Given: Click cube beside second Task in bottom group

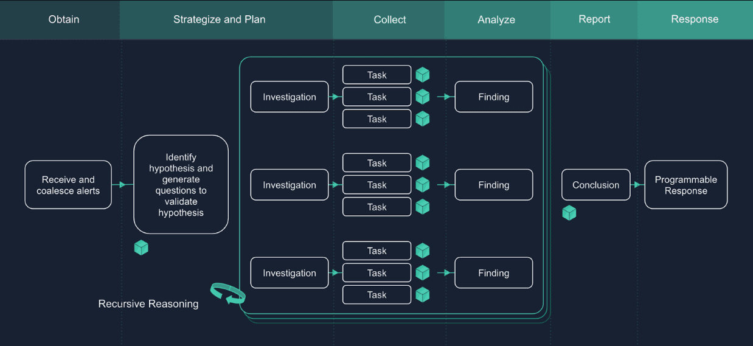Looking at the screenshot, I should click(423, 272).
